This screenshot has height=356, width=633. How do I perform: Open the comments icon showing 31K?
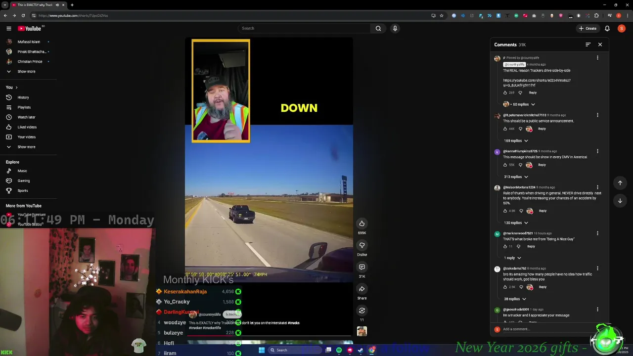(362, 267)
